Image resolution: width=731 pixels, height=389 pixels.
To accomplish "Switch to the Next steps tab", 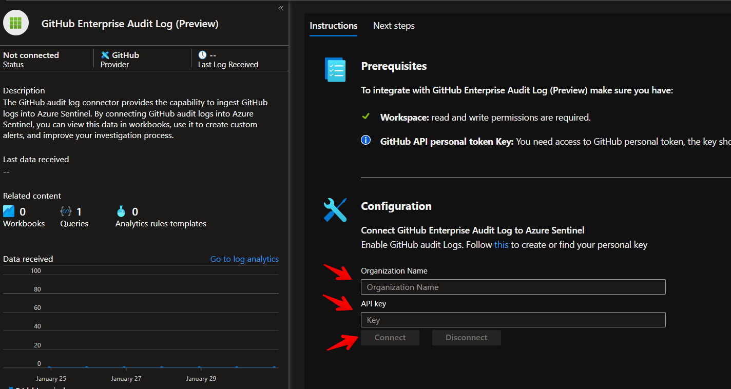I will coord(394,26).
